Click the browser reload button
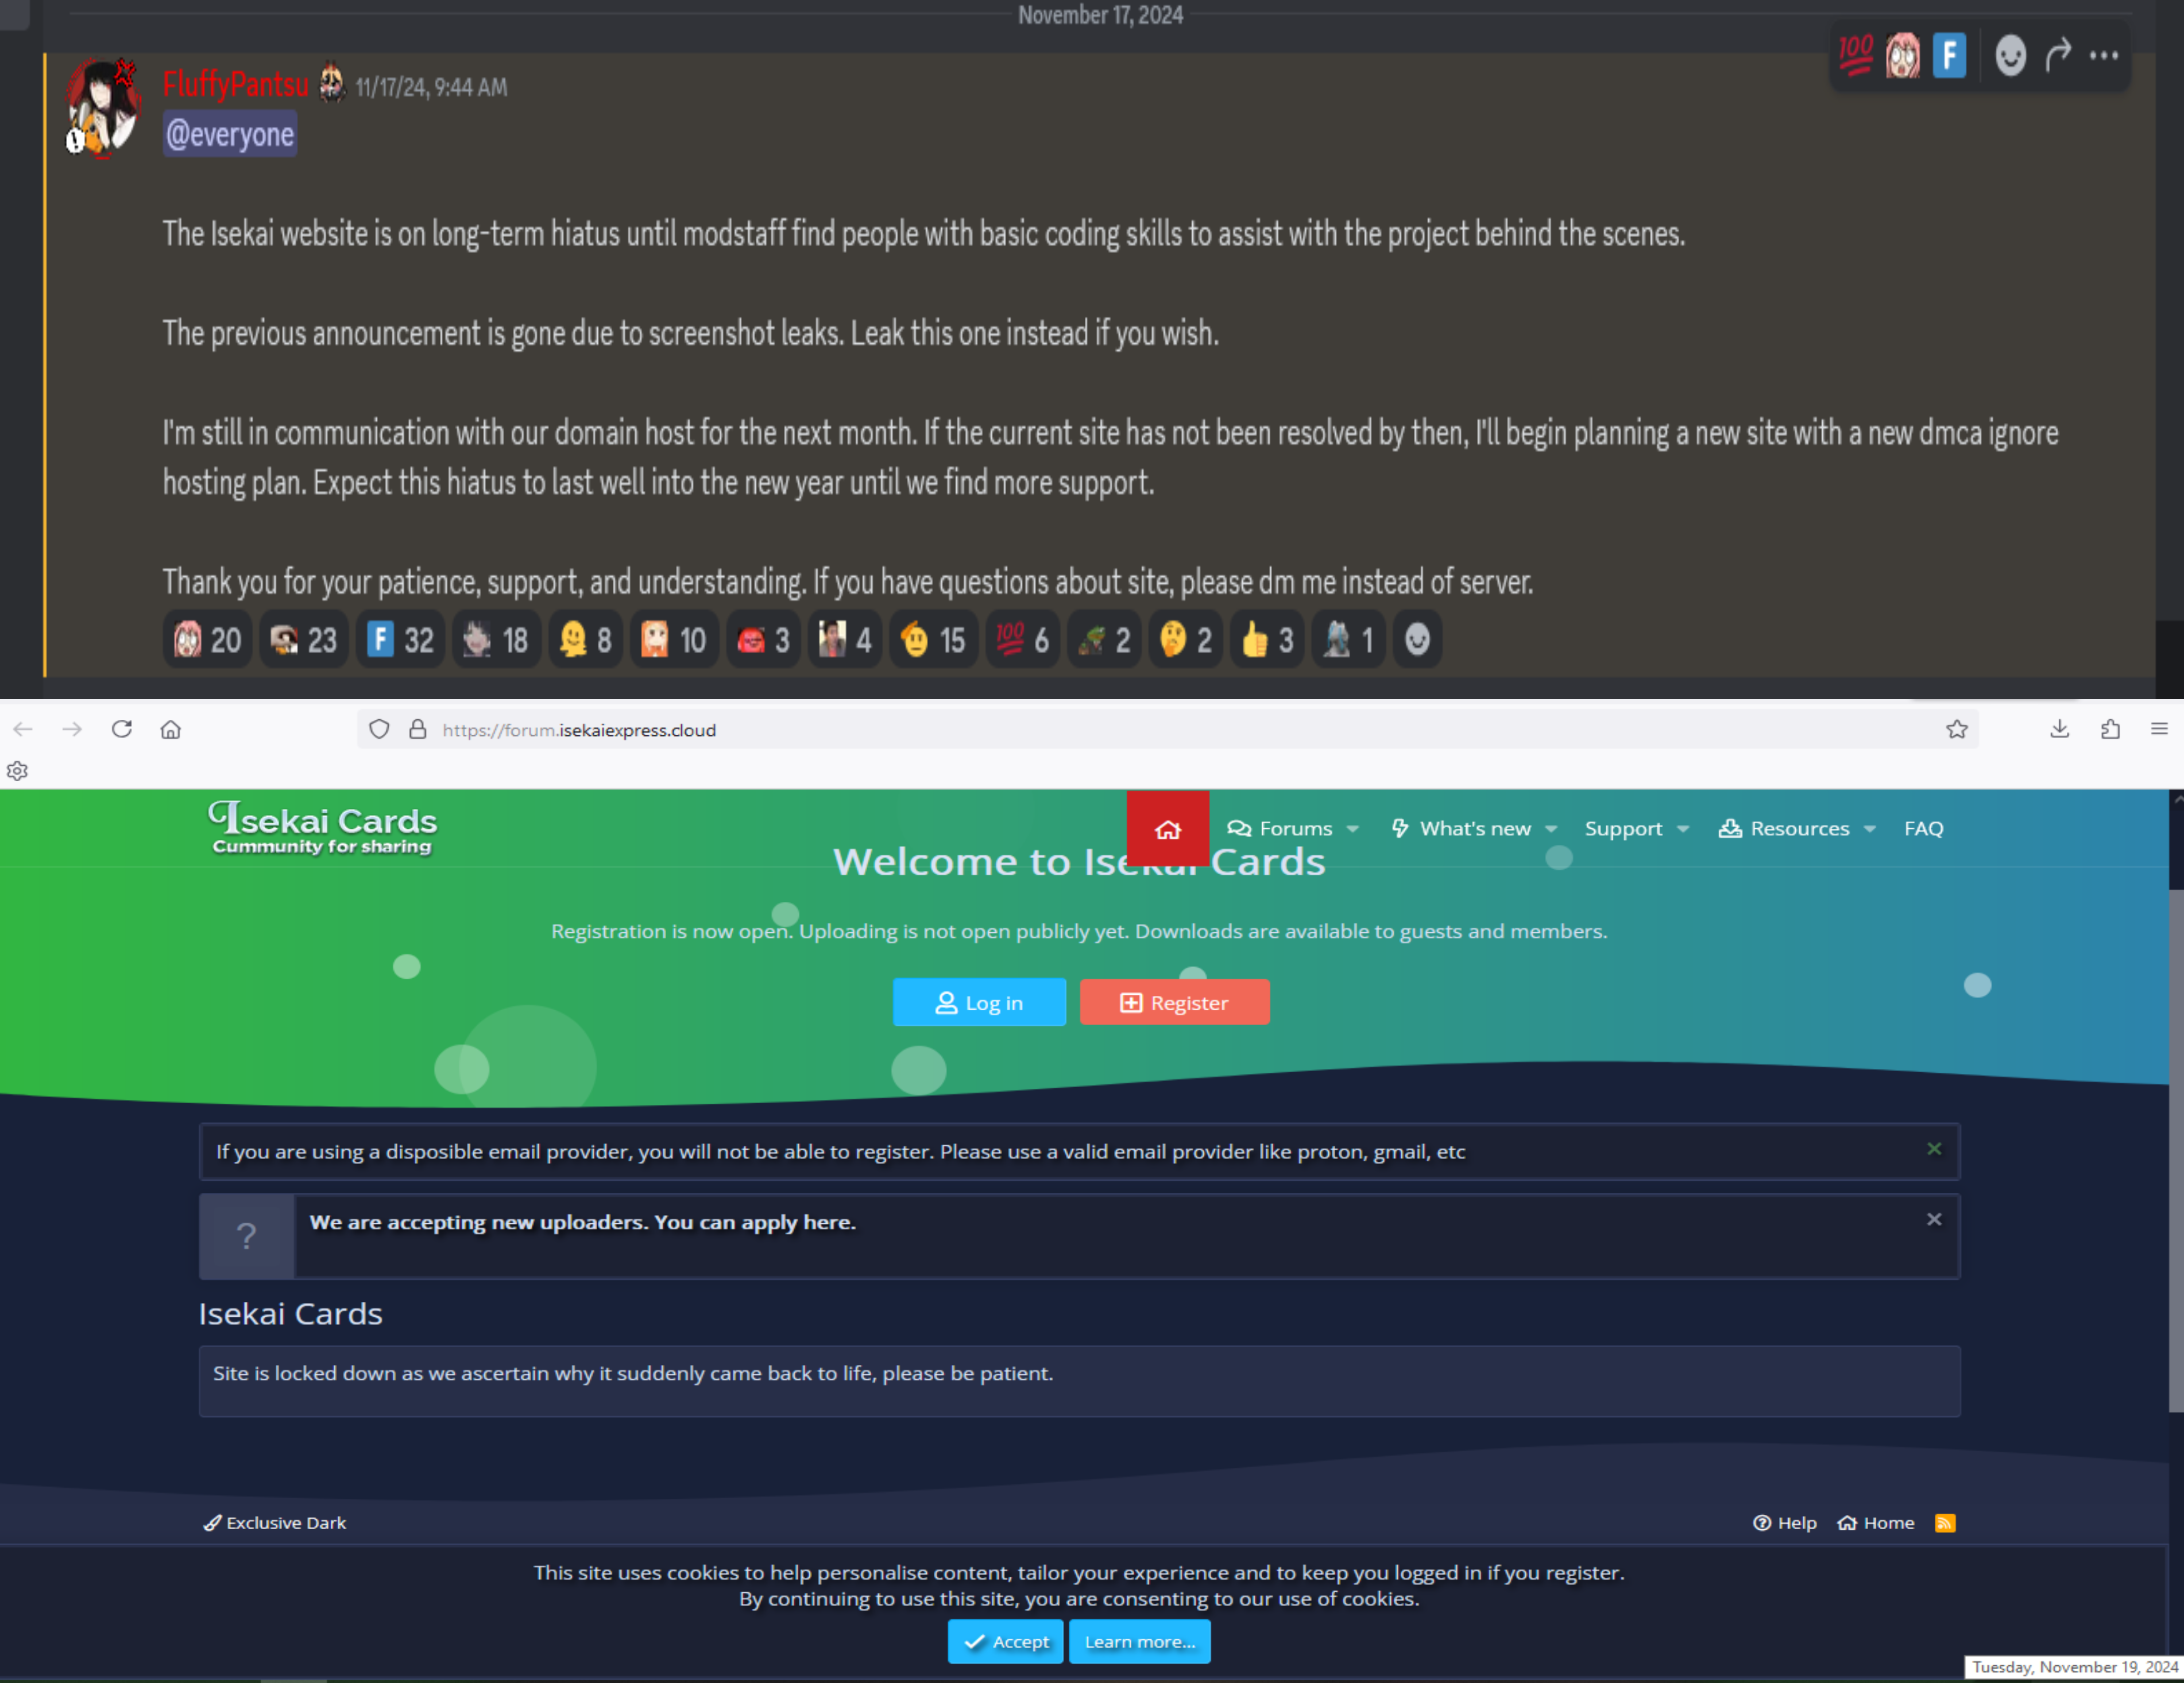The width and height of the screenshot is (2184, 1683). [122, 730]
